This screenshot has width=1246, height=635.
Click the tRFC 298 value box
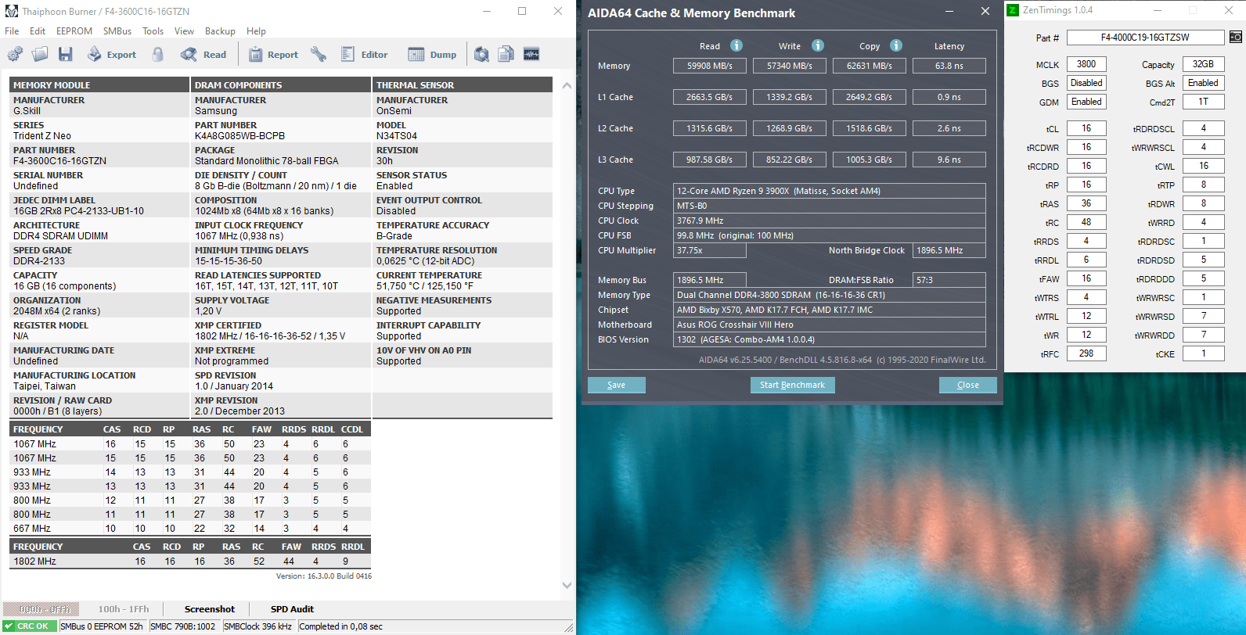1086,353
